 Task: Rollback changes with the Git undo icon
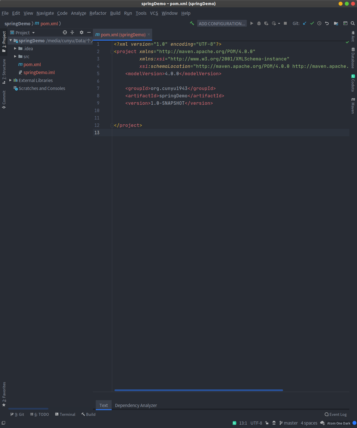tap(327, 23)
